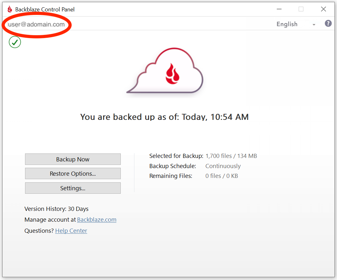The width and height of the screenshot is (337, 280).
Task: Open the Settings dialog
Action: click(73, 188)
